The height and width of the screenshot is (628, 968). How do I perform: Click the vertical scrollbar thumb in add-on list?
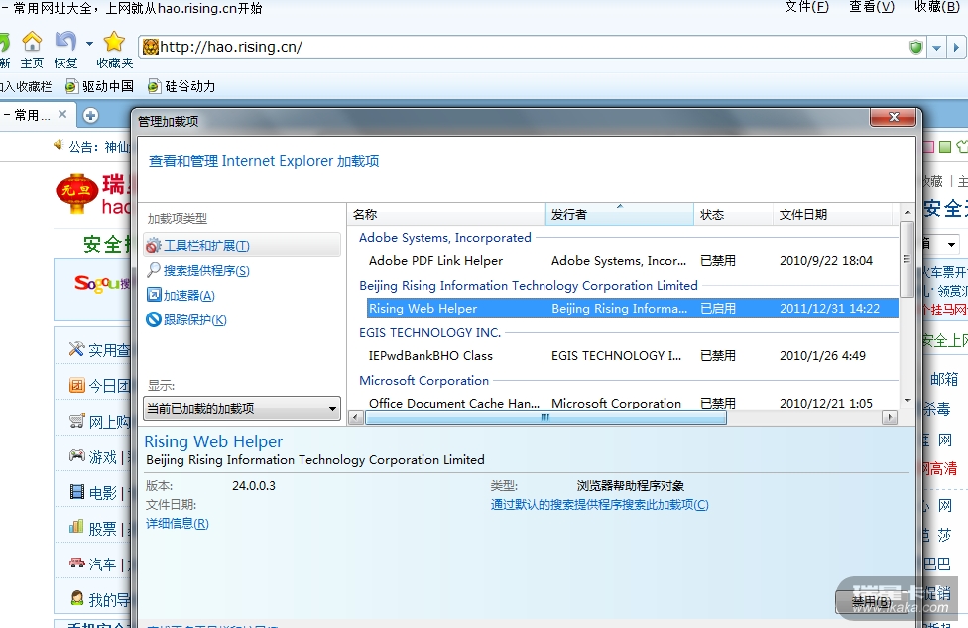pos(907,259)
